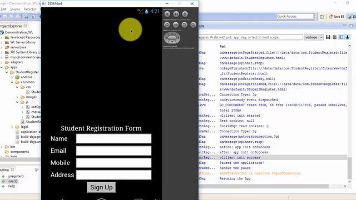Expand the android folder
The height and width of the screenshot is (200, 356).
12,77
